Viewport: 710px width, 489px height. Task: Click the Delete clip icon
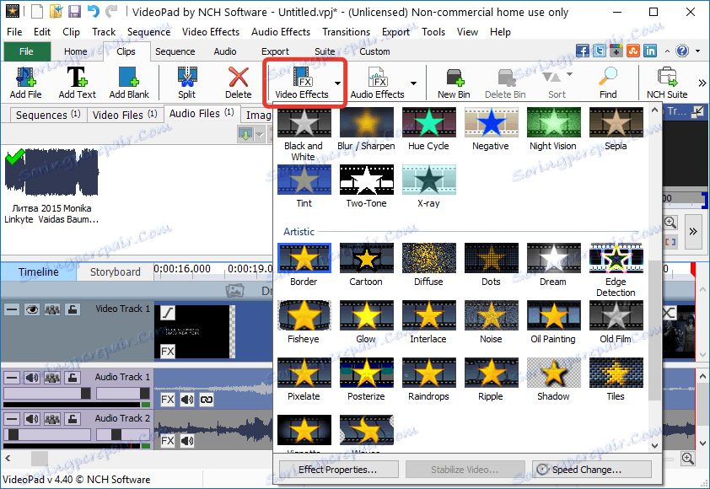pos(238,83)
